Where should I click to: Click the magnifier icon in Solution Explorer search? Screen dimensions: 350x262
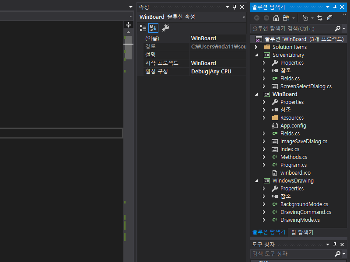point(337,28)
